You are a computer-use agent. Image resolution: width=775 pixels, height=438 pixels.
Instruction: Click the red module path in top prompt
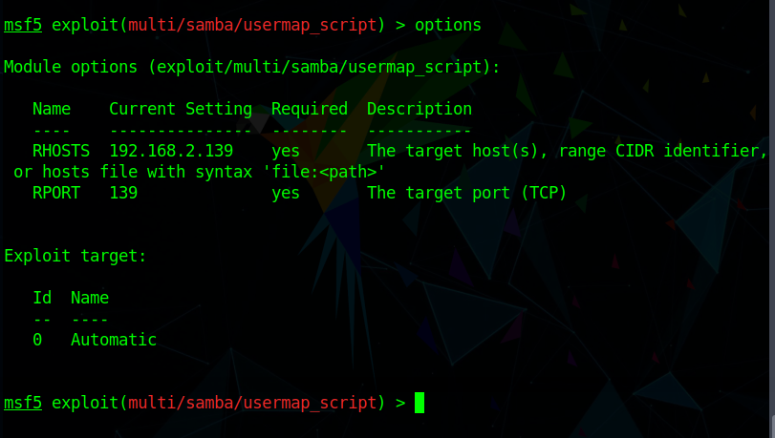[252, 25]
